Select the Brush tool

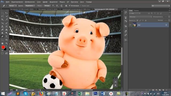click(x=6, y=23)
